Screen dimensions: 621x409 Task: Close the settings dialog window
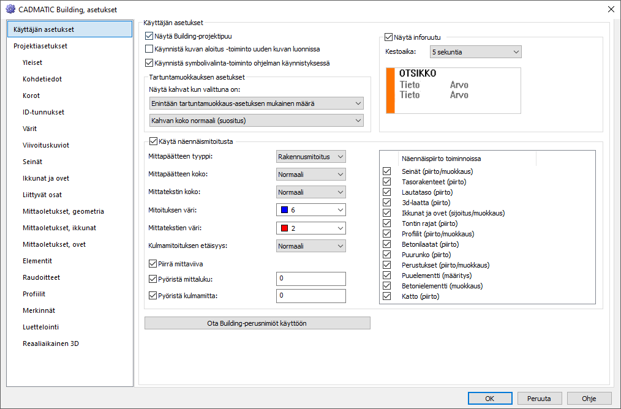pyautogui.click(x=610, y=10)
